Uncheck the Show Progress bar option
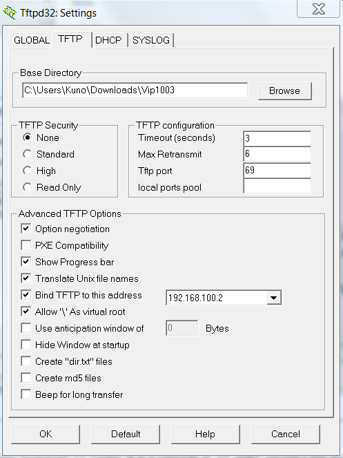 (26, 262)
